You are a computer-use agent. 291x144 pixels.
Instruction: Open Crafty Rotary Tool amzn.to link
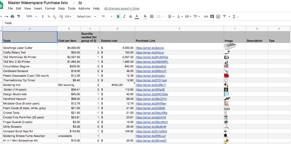pyautogui.click(x=150, y=52)
